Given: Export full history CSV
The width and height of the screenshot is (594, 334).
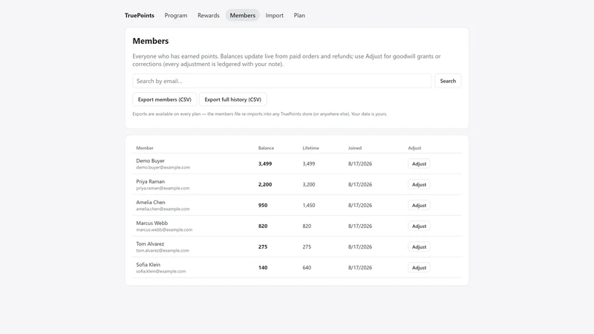Looking at the screenshot, I should (x=233, y=99).
